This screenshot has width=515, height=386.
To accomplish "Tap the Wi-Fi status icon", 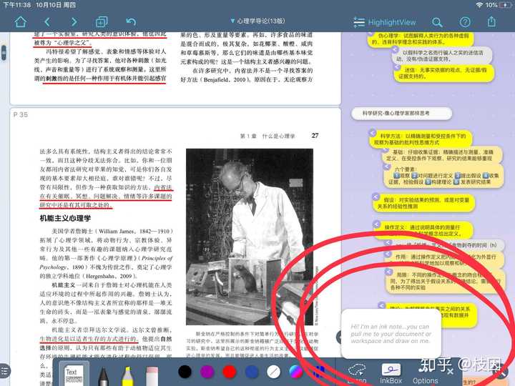I will (x=479, y=5).
